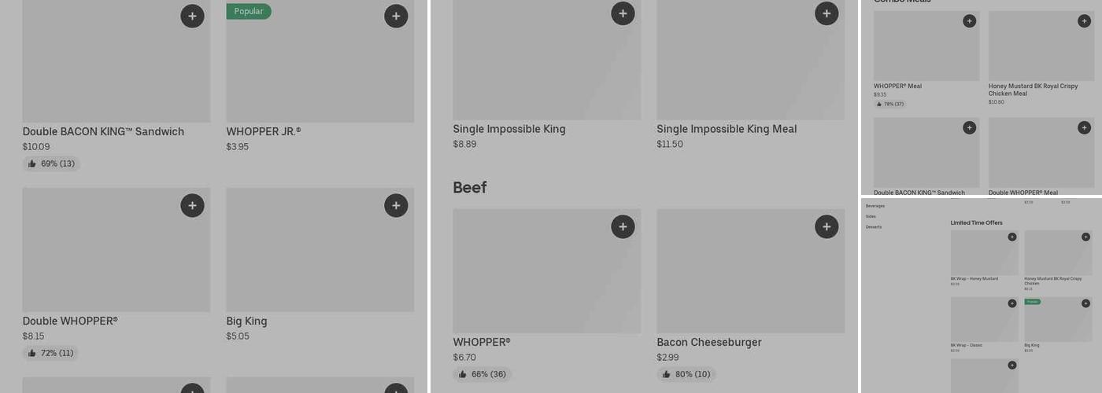Screen dimensions: 1102x393
Task: Click the Popular badge on WHOPPER JR.
Action: pyautogui.click(x=249, y=12)
